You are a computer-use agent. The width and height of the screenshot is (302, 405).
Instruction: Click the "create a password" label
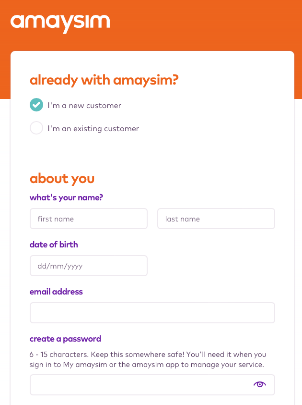pos(65,339)
